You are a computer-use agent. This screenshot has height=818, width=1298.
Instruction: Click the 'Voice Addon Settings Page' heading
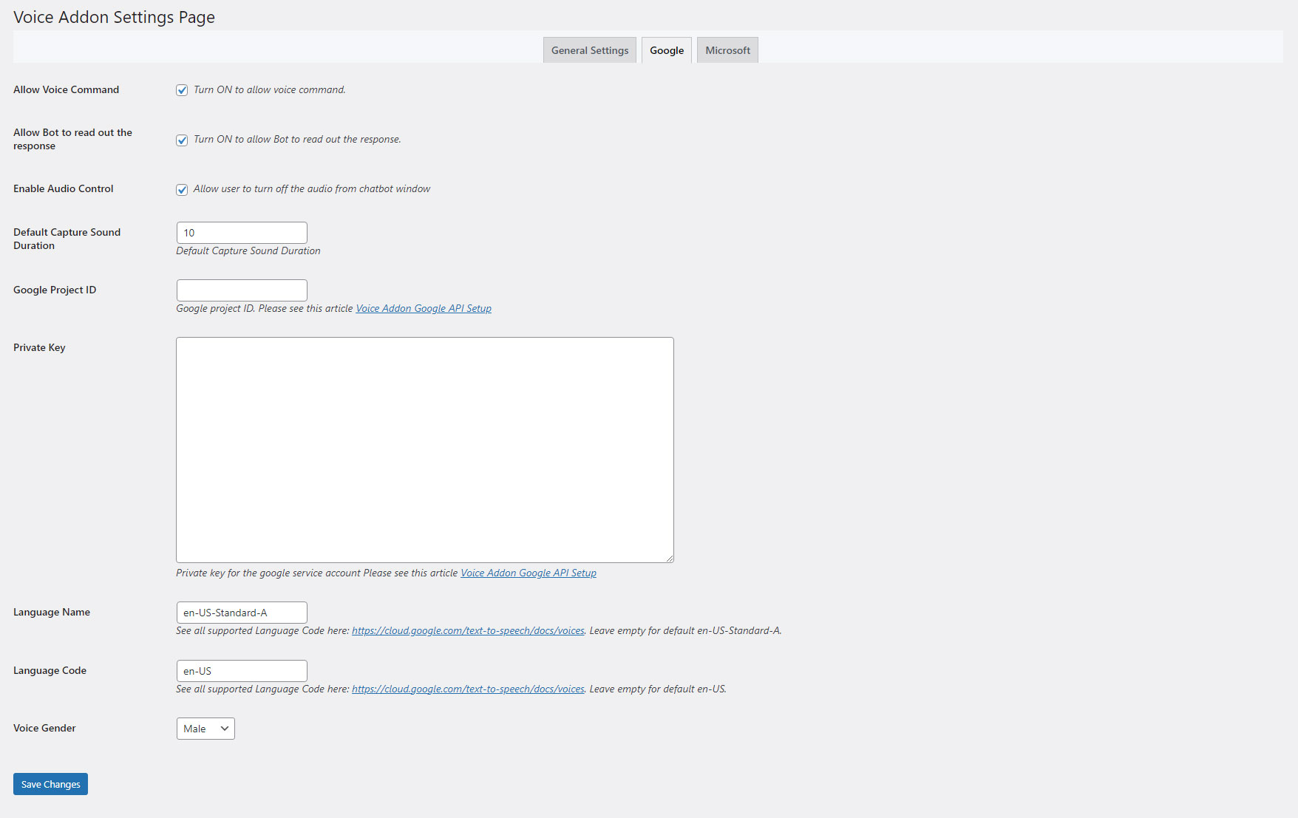114,17
